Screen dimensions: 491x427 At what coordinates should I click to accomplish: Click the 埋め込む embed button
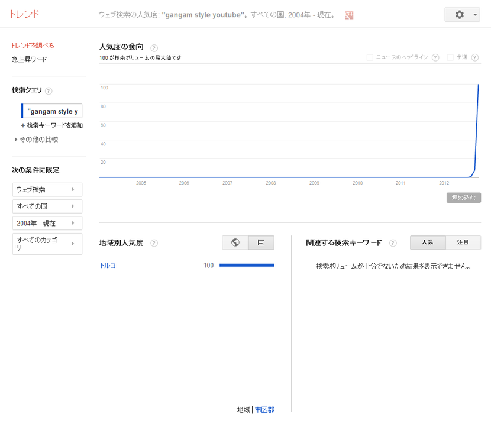click(x=463, y=198)
